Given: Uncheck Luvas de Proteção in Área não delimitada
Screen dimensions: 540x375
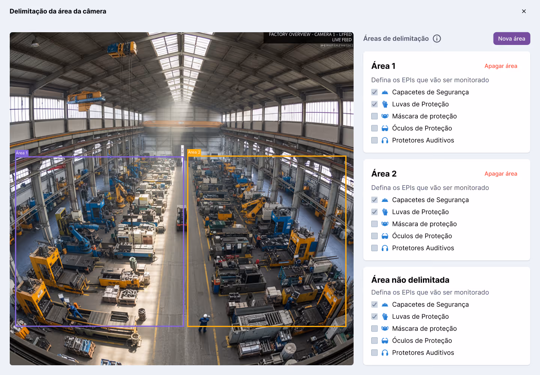Looking at the screenshot, I should (x=374, y=317).
